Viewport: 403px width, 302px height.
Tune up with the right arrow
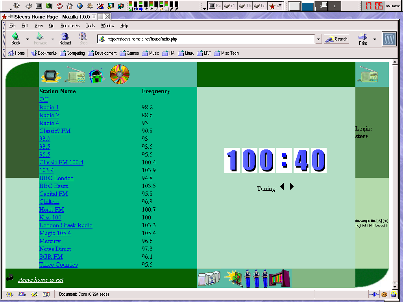292,186
